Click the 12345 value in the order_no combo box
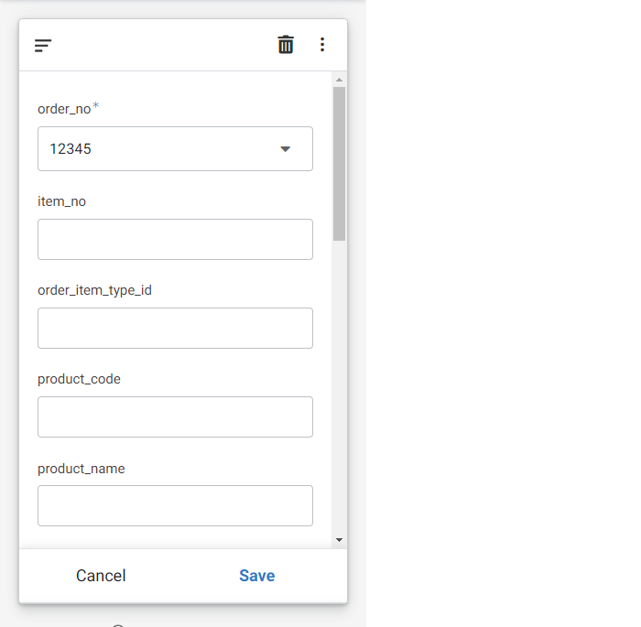Viewport: 641px width, 627px height. (x=71, y=149)
